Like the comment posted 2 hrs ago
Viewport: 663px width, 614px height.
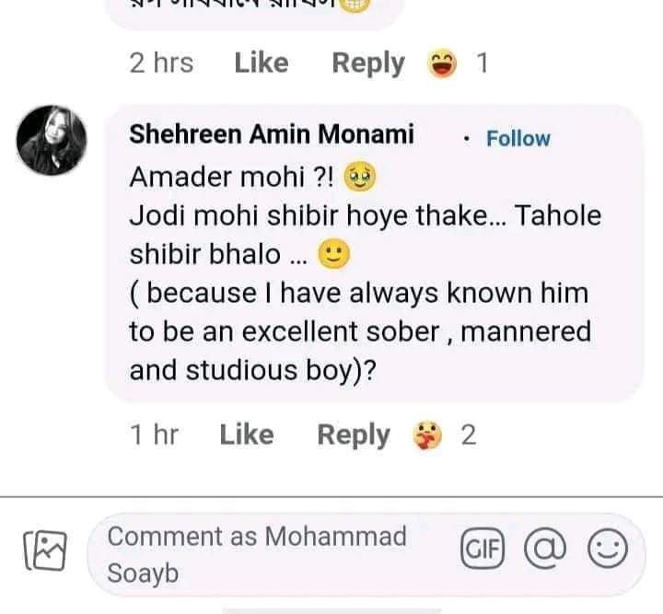pyautogui.click(x=261, y=63)
